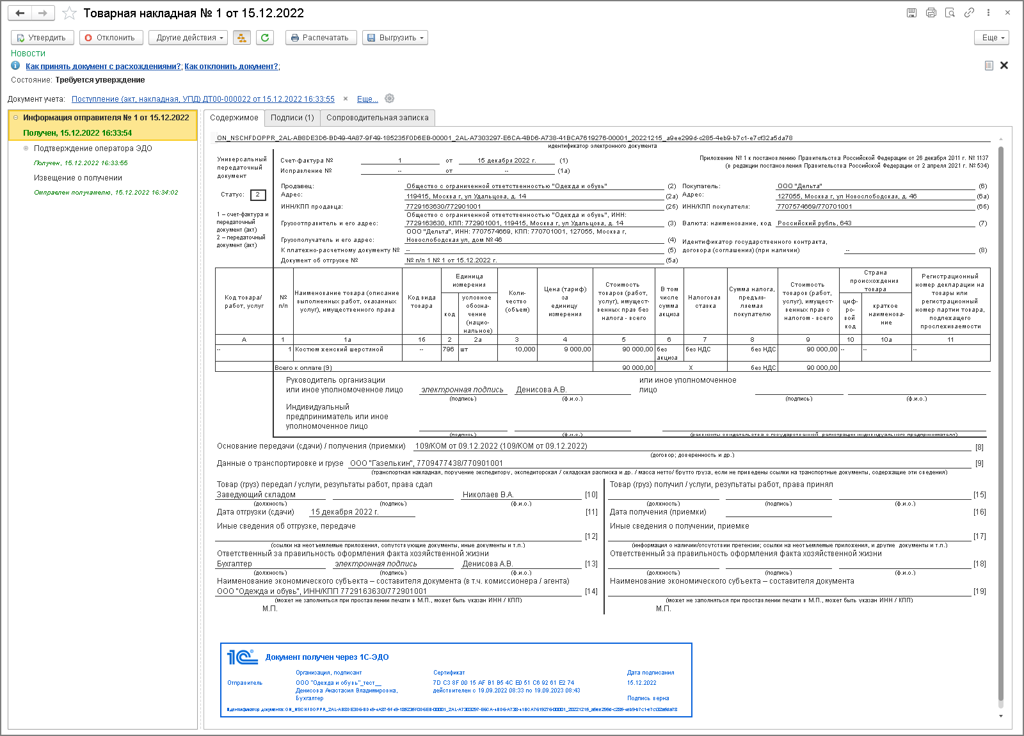The height and width of the screenshot is (736, 1024).
Task: Click the save diskette icon in title bar
Action: tap(911, 13)
